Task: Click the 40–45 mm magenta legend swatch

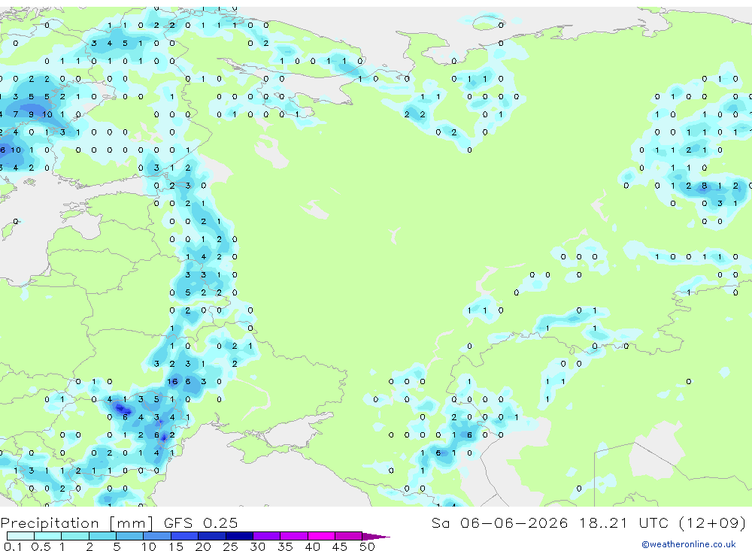Action: click(321, 536)
